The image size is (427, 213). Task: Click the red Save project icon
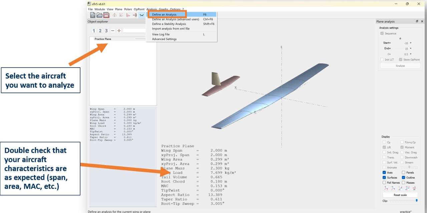coord(106,15)
